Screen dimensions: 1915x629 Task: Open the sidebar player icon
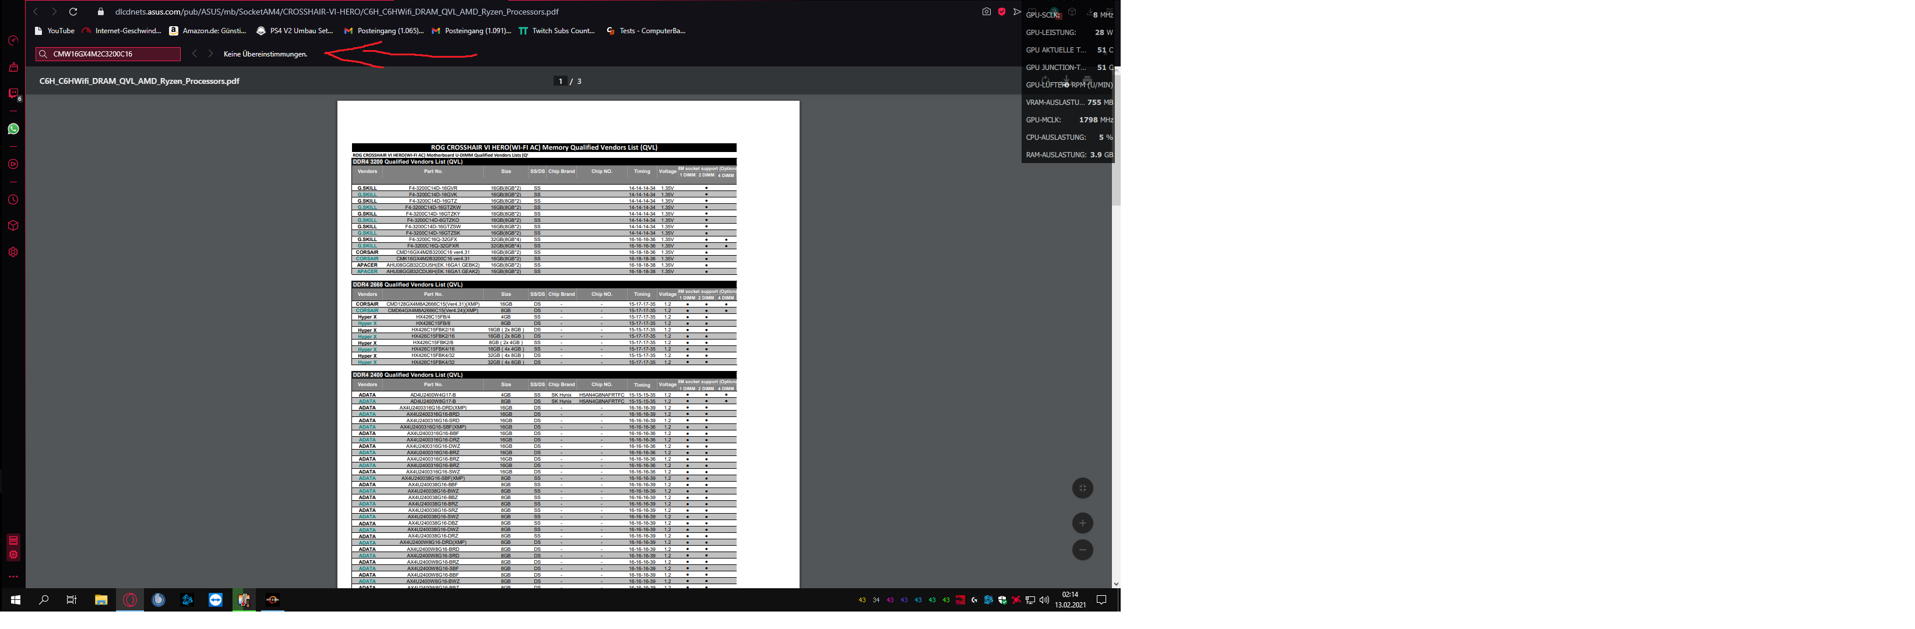tap(13, 164)
